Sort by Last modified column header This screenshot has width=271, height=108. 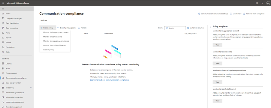coord(109,34)
